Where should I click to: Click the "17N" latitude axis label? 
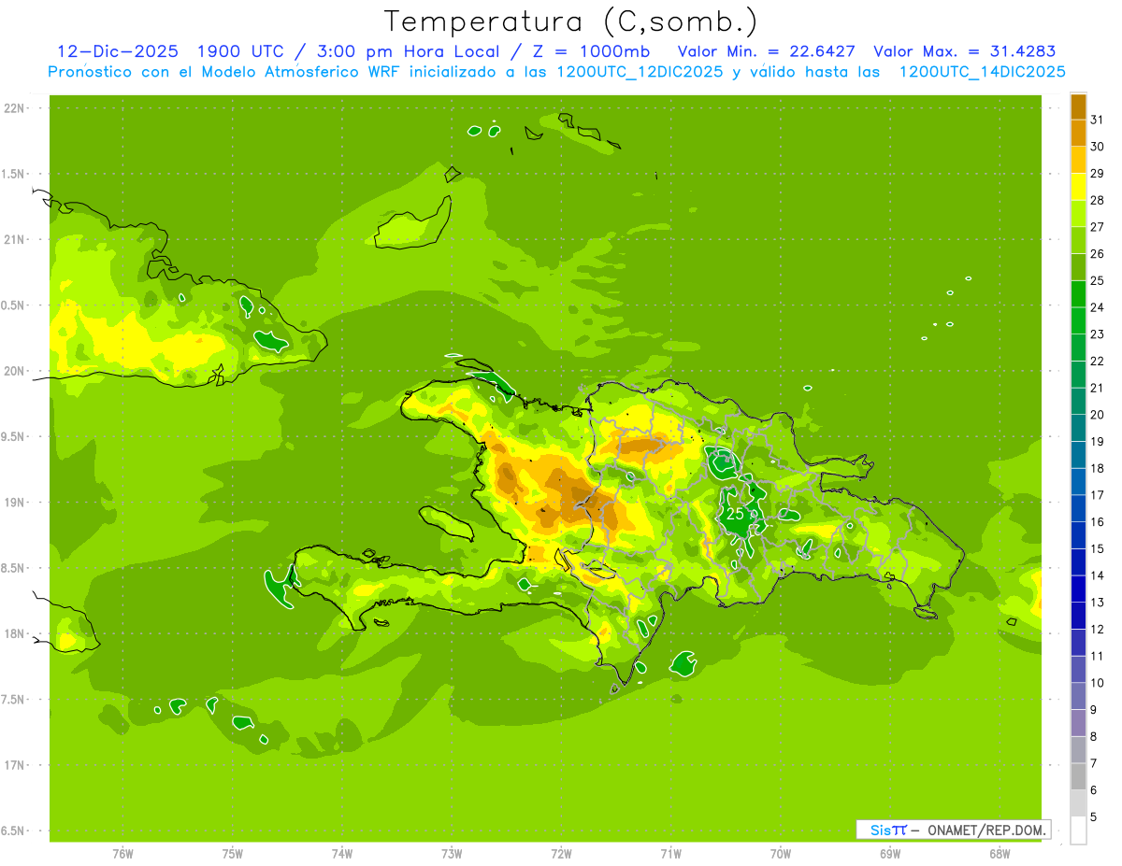tap(14, 765)
